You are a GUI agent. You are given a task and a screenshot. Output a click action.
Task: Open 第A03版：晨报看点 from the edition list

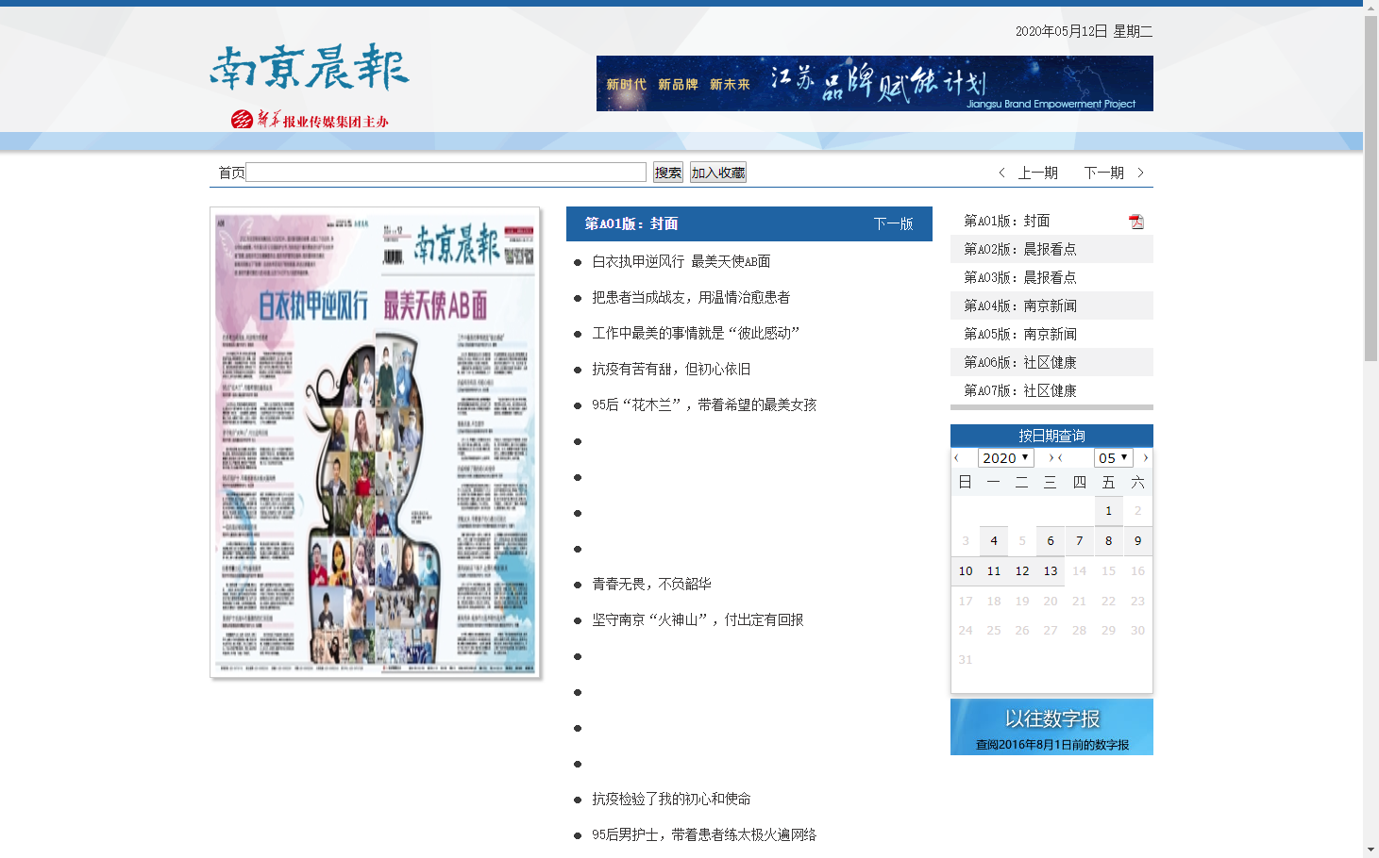tap(1017, 277)
